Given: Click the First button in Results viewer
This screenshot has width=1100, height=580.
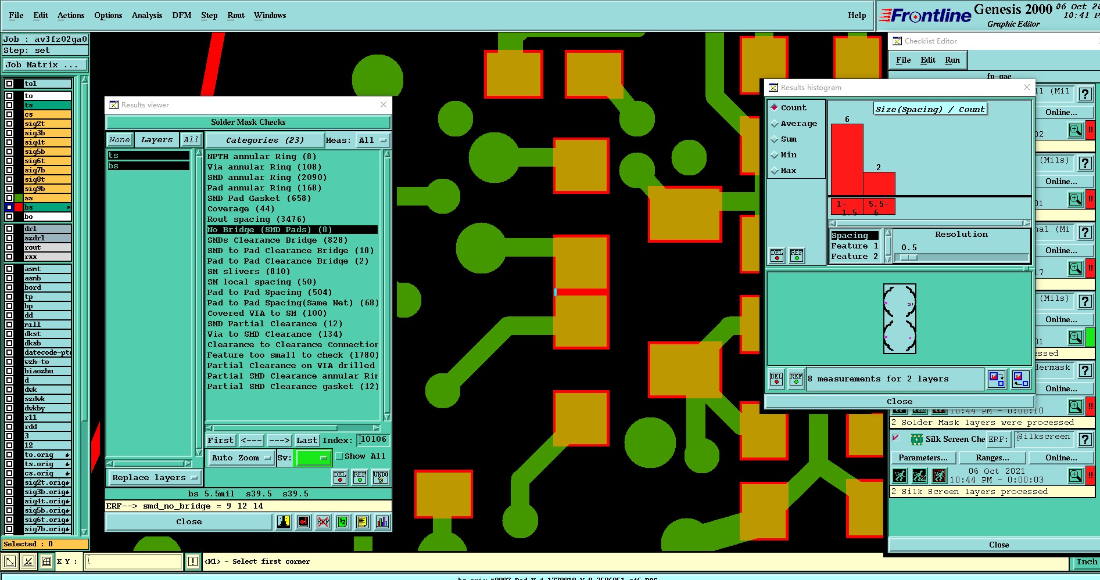Looking at the screenshot, I should [221, 441].
